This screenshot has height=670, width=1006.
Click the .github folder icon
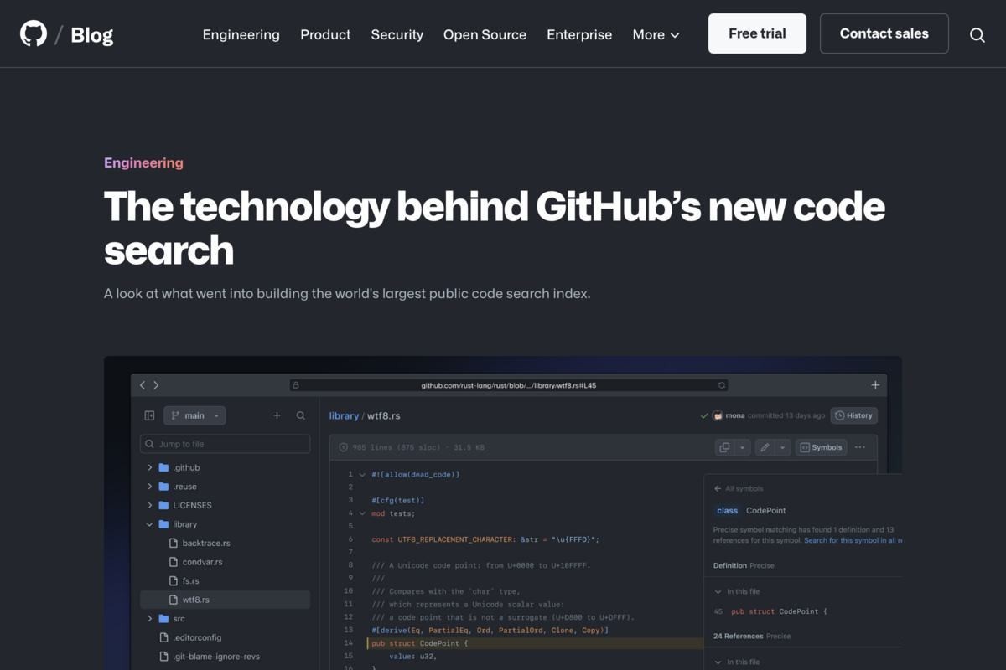tap(163, 467)
